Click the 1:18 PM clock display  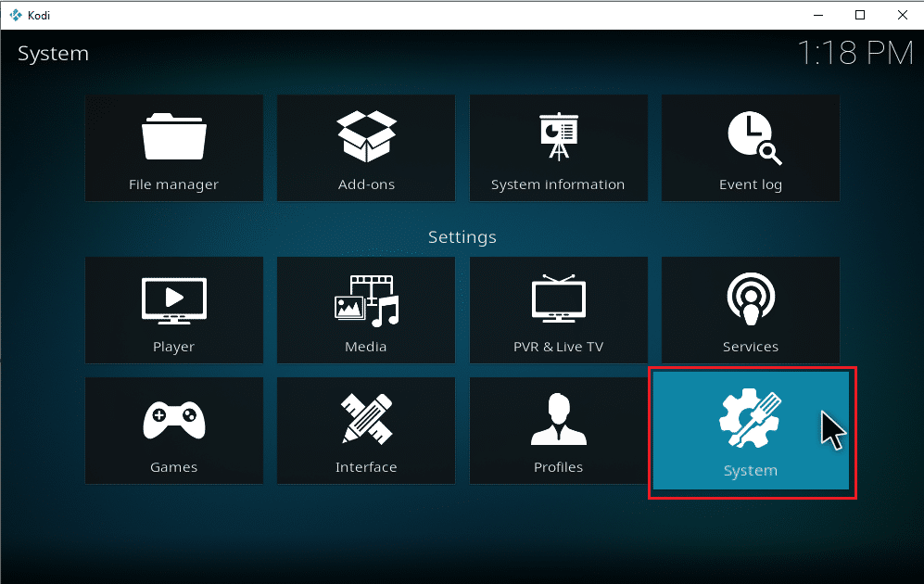coord(855,54)
